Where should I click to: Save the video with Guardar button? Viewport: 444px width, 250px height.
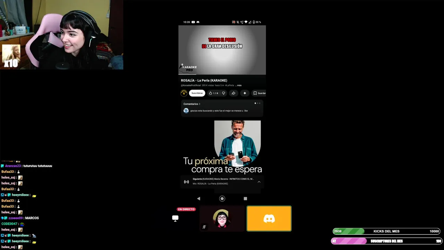[259, 93]
